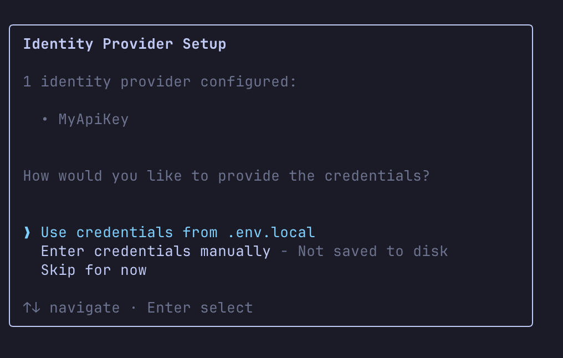Image resolution: width=563 pixels, height=358 pixels.
Task: Click the "1 identity provider configured:" line
Action: click(160, 81)
